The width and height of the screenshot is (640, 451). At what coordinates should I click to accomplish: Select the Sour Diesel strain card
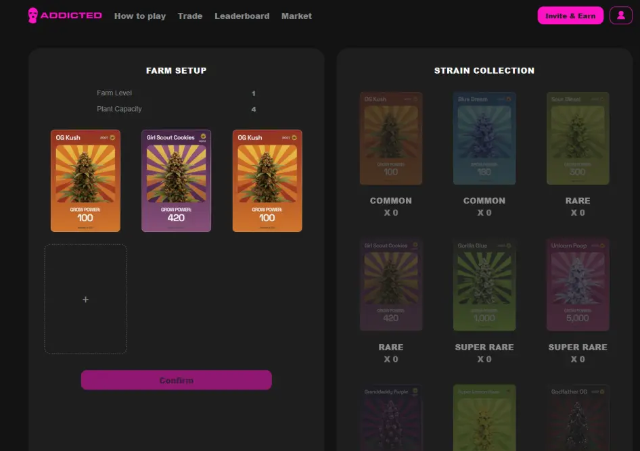tap(578, 138)
